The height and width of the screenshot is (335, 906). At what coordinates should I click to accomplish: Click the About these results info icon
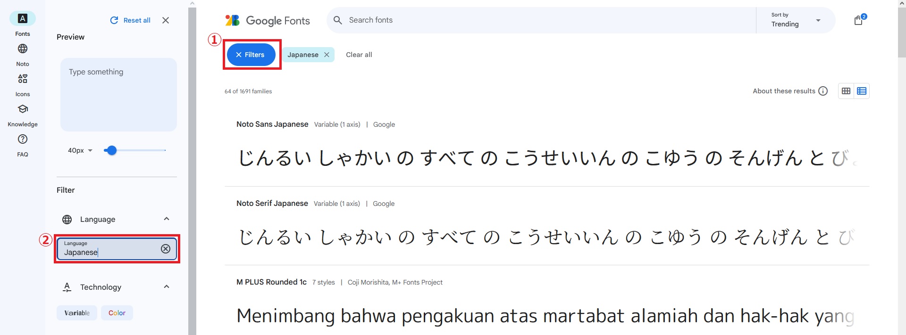(x=823, y=91)
